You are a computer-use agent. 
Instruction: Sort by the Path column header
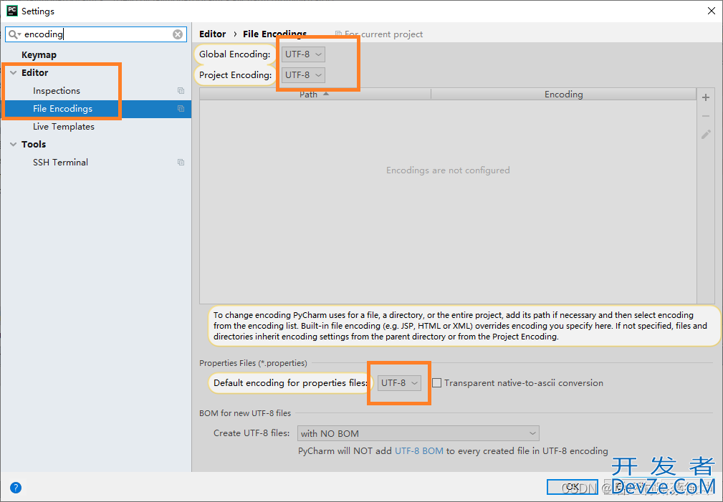(315, 94)
